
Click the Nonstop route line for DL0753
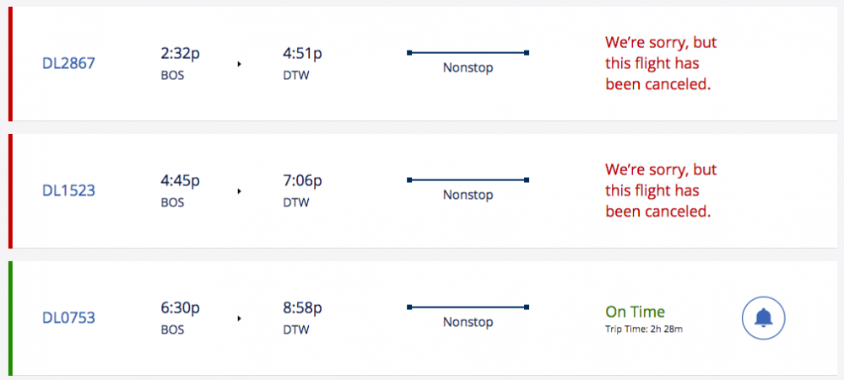(x=468, y=307)
